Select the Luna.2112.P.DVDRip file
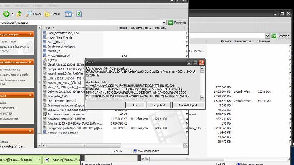Image resolution: width=294 pixels, height=165 pixels. coord(63,78)
